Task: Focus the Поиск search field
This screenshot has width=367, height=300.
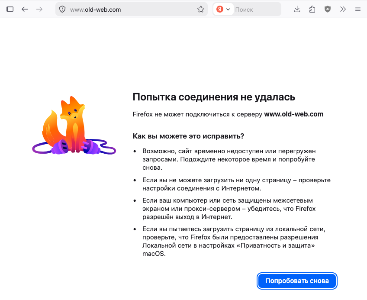Action: [x=257, y=10]
